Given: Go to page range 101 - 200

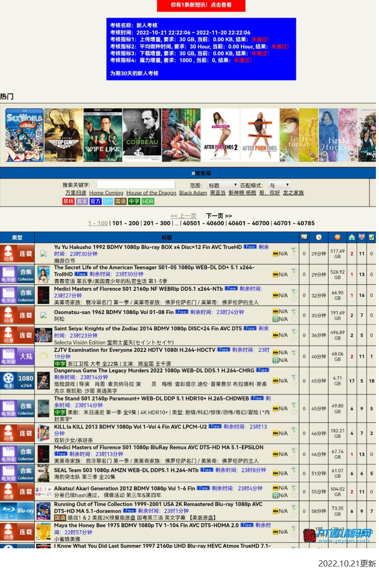Looking at the screenshot, I should 125,223.
